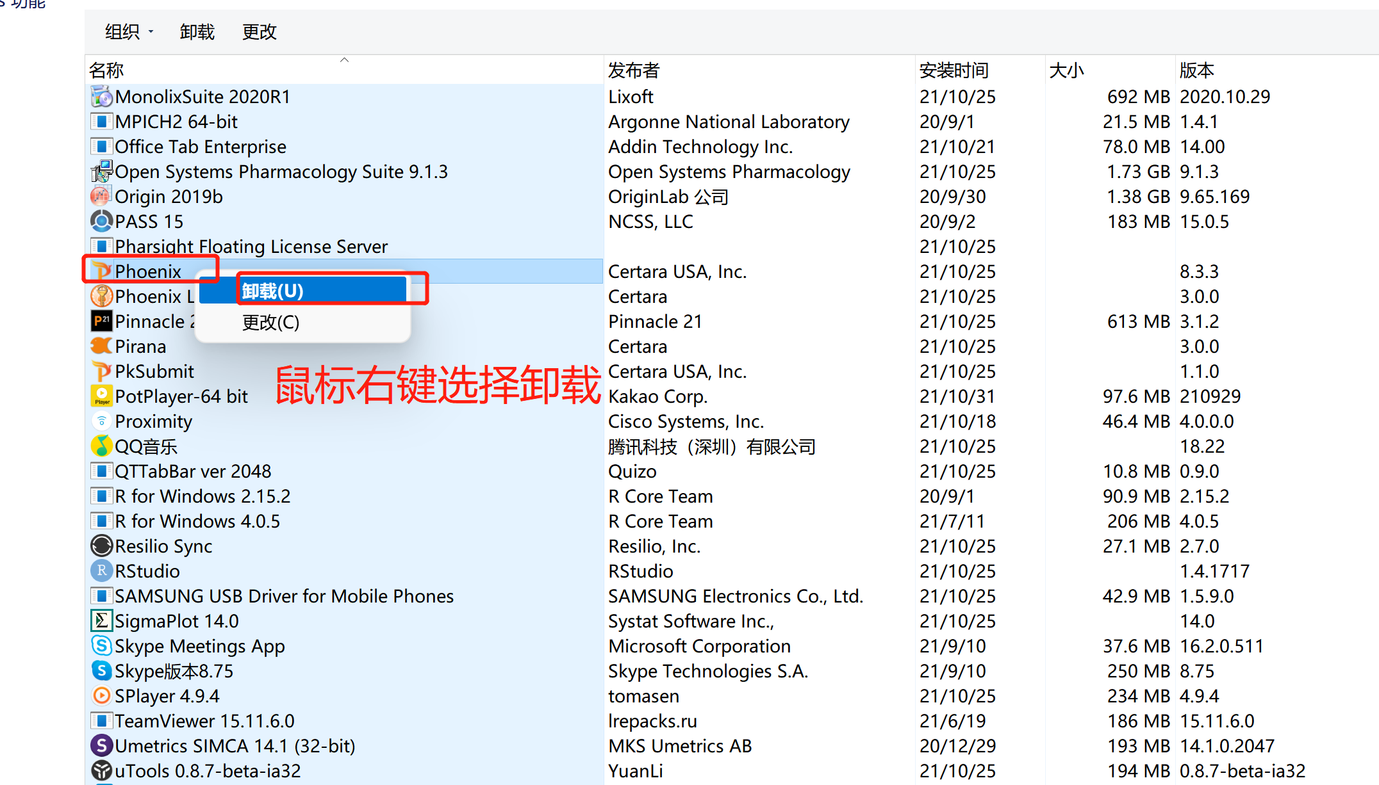Click the Systat Software Inc., publisher cell
The image size is (1379, 785).
(x=691, y=621)
